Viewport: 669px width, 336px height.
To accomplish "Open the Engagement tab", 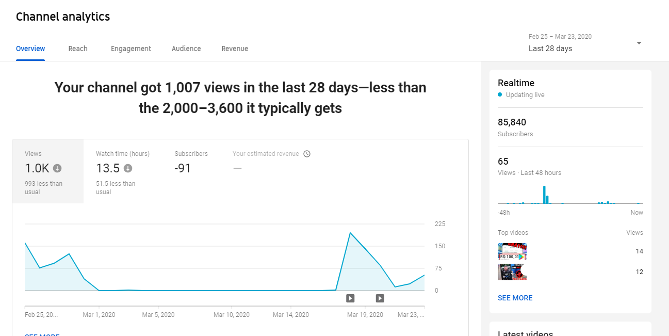I will point(131,49).
